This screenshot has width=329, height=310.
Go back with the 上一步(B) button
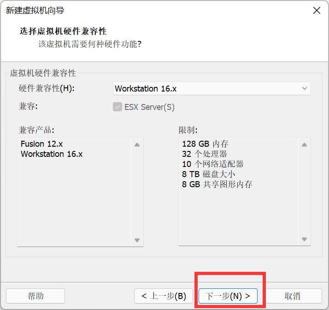pyautogui.click(x=164, y=296)
